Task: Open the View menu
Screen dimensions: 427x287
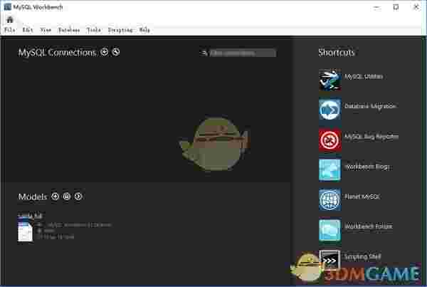Action: coord(46,30)
